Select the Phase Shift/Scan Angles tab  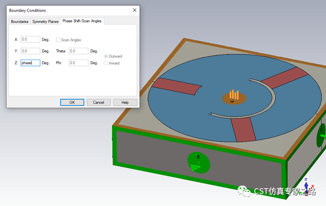click(82, 21)
